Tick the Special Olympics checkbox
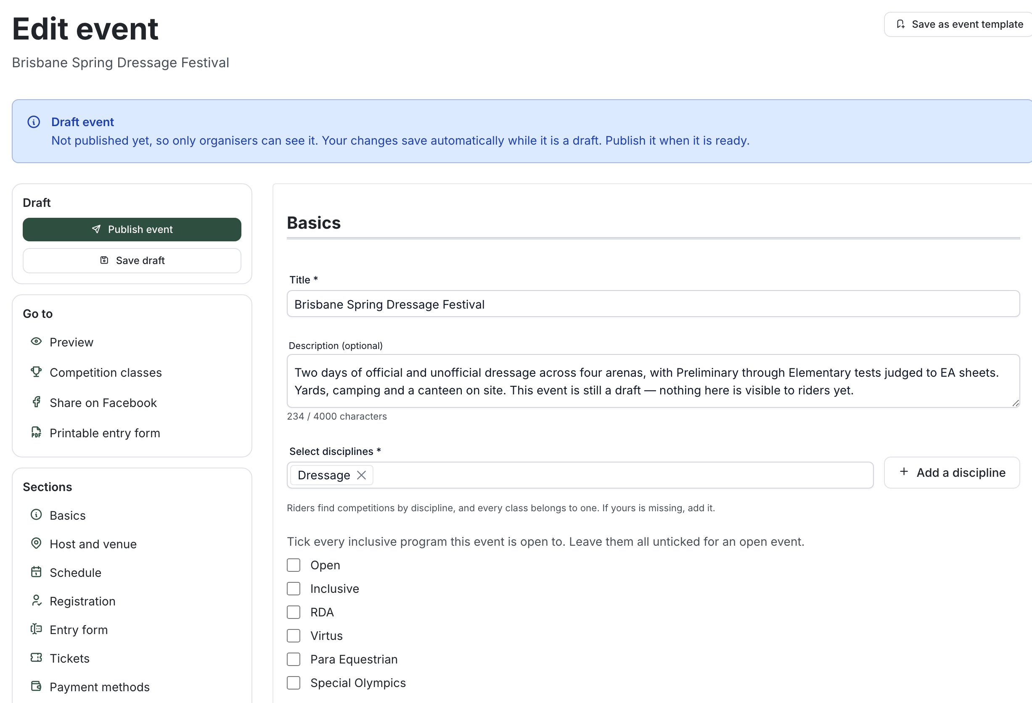The width and height of the screenshot is (1032, 703). [294, 683]
